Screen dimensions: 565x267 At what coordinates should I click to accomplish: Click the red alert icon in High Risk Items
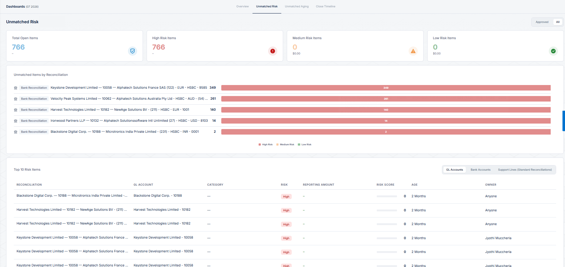point(273,51)
